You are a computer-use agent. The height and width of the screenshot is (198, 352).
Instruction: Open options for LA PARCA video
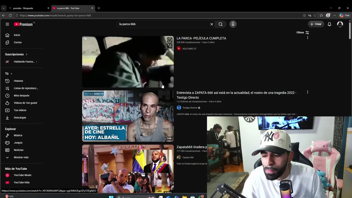[307, 38]
